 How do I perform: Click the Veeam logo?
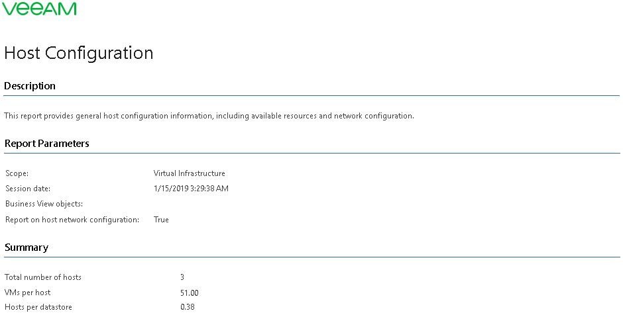[x=39, y=9]
